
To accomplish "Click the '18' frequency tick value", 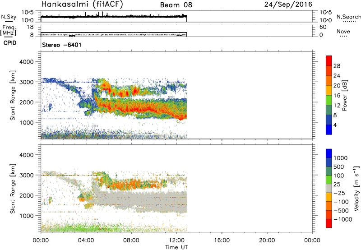I will (x=30, y=27).
